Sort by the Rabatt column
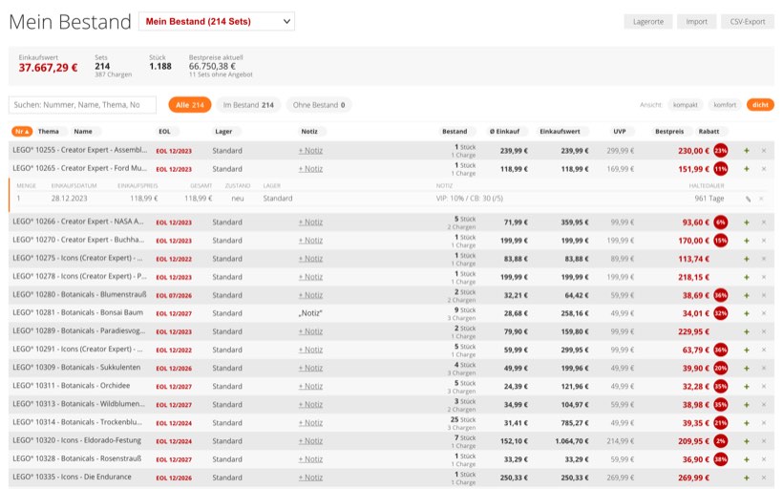Image resolution: width=783 pixels, height=489 pixels. pos(709,132)
